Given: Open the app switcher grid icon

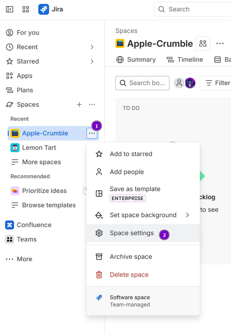Looking at the screenshot, I should click(x=26, y=9).
